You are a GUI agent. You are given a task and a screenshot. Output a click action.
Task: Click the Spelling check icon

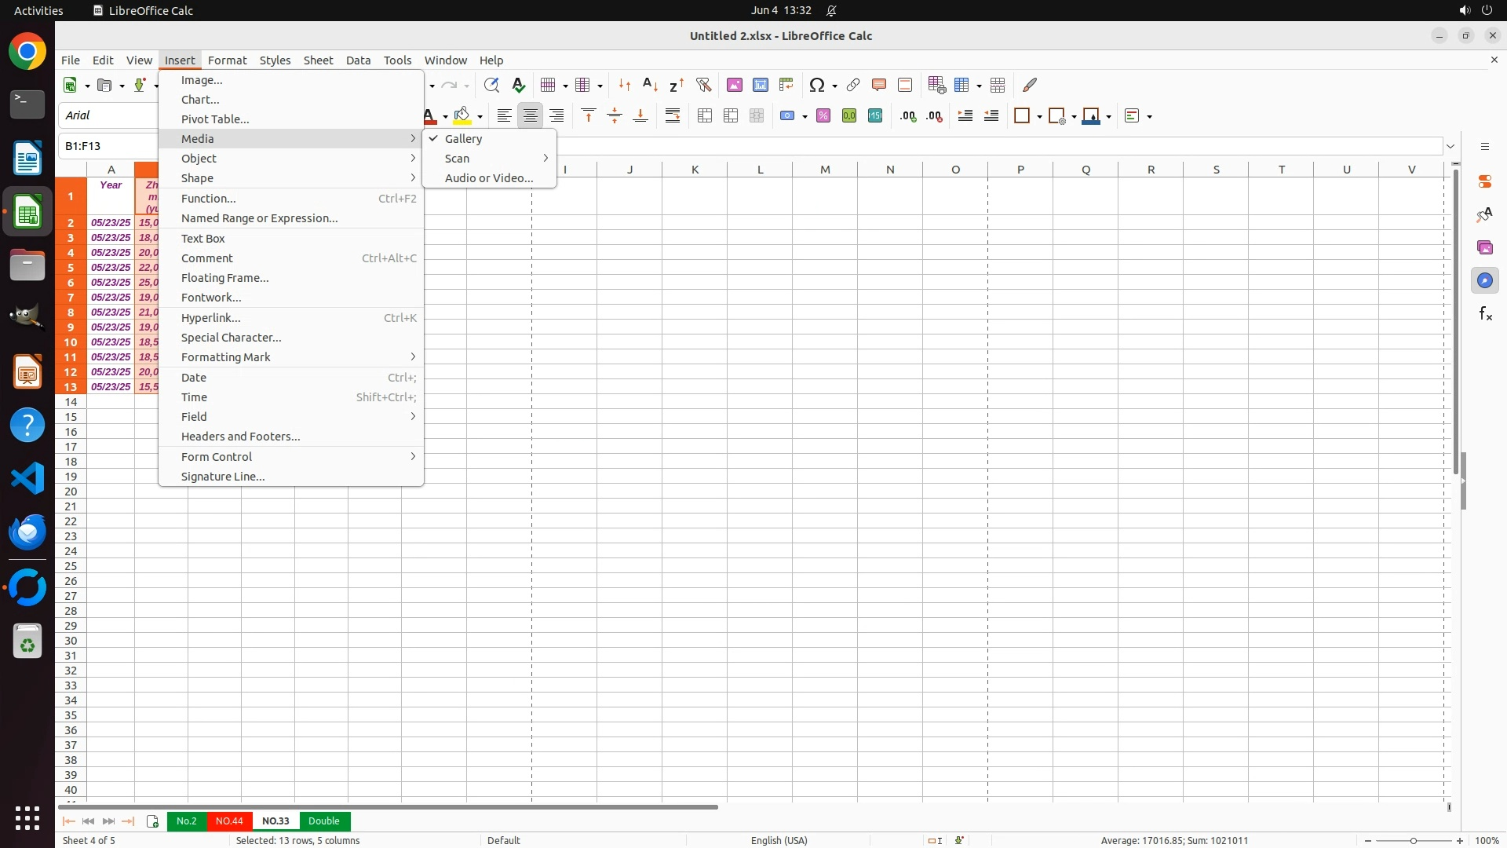[x=518, y=85]
